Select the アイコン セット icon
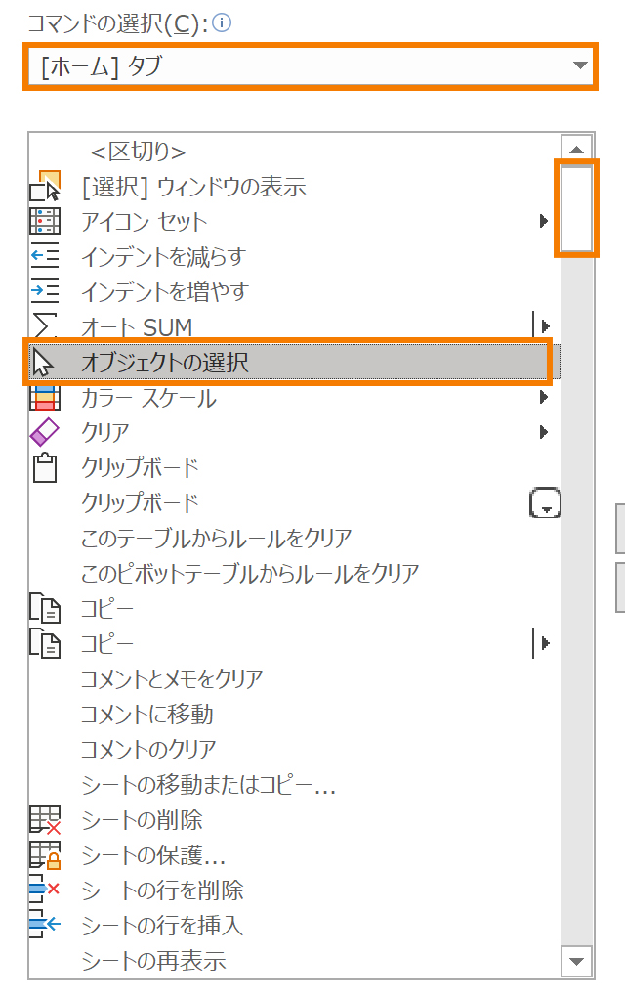Image resolution: width=625 pixels, height=998 pixels. click(x=45, y=222)
